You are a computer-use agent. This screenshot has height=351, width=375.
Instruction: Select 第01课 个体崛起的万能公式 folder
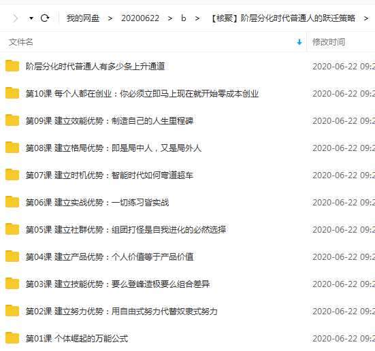(77, 339)
